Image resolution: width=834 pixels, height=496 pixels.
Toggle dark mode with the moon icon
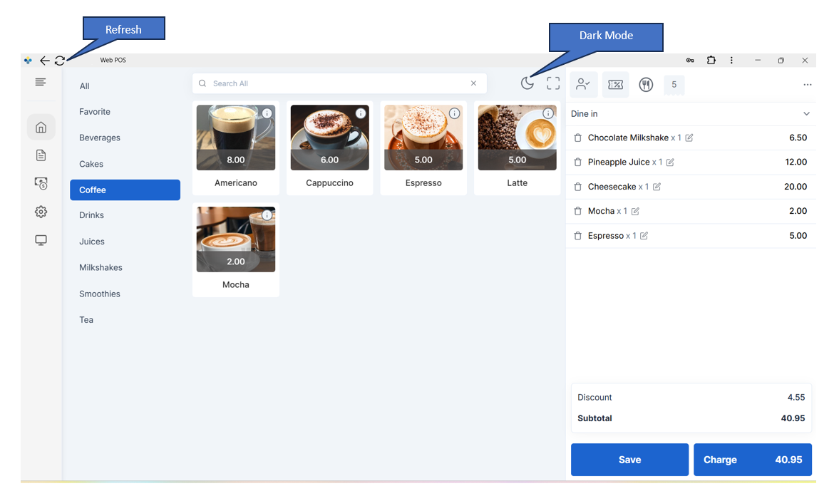click(x=527, y=83)
